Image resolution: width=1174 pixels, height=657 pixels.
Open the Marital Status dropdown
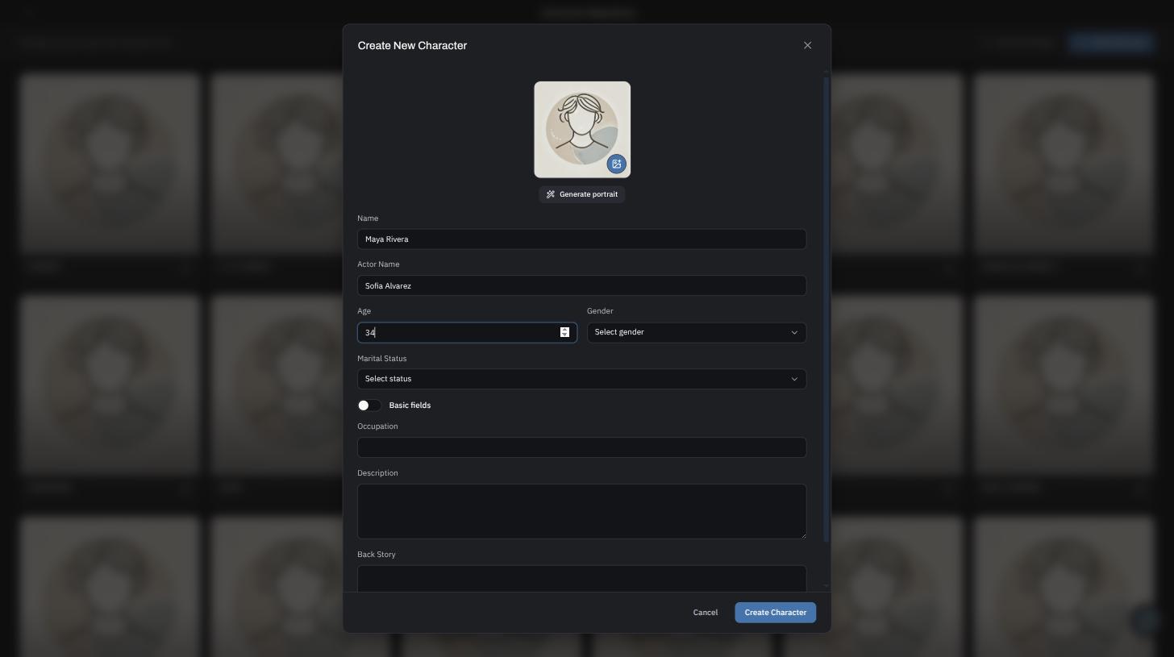tap(582, 379)
